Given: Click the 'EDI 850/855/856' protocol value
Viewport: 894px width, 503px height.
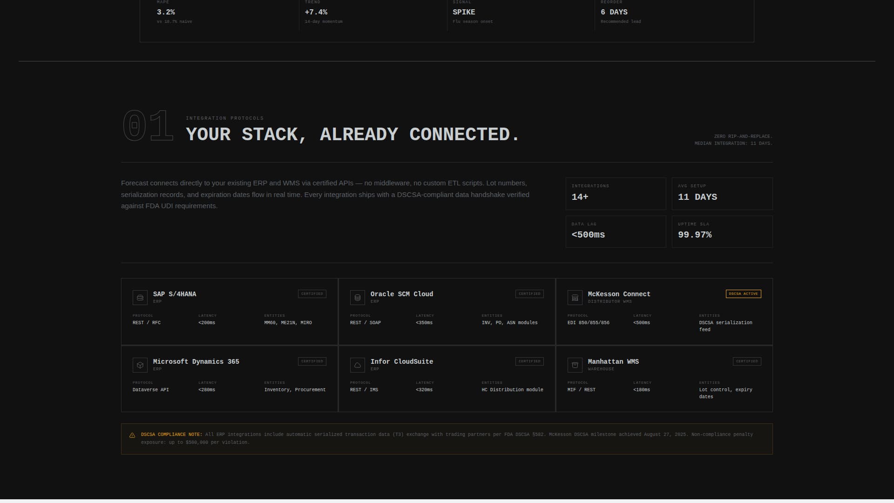Looking at the screenshot, I should 589,323.
